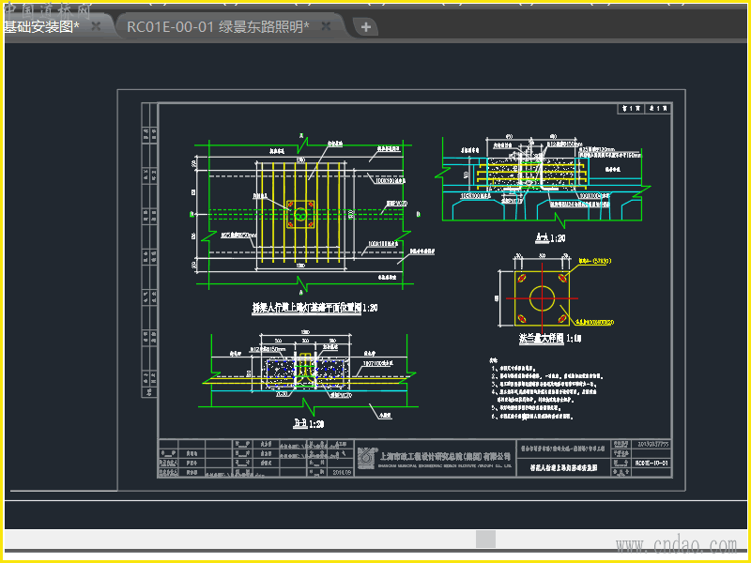Click the www.cndao.com watermark link
This screenshot has height=563, width=751.
tap(676, 545)
